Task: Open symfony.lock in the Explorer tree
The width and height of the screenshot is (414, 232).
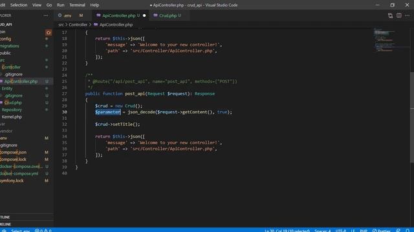Action: click(x=27, y=180)
